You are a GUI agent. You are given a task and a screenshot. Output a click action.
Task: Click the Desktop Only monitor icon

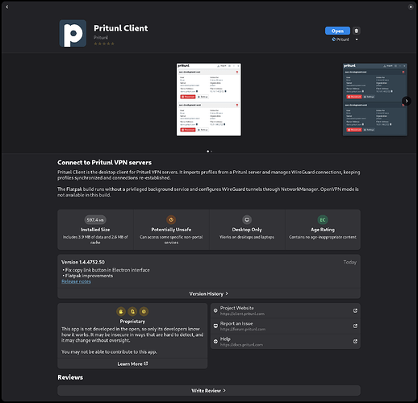pyautogui.click(x=247, y=220)
